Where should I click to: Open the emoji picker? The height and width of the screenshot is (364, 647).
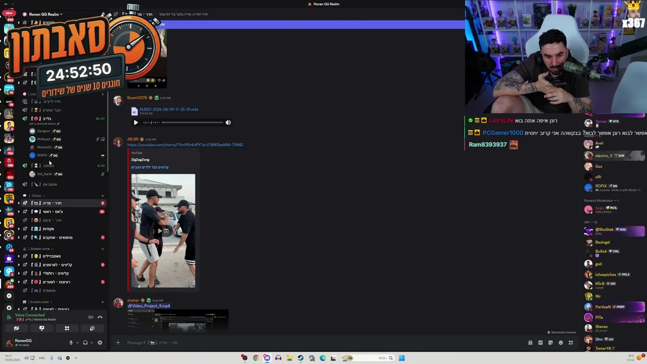561,343
